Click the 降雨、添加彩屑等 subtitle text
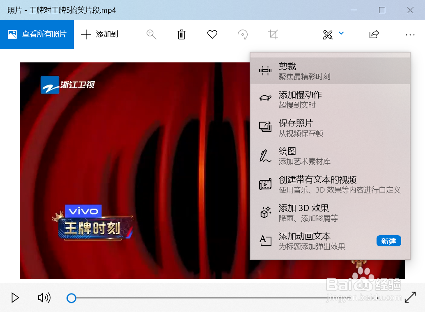The width and height of the screenshot is (425, 312). coord(308,218)
